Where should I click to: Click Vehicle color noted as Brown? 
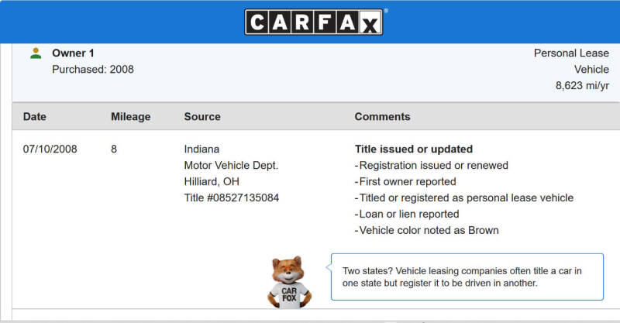pyautogui.click(x=427, y=230)
